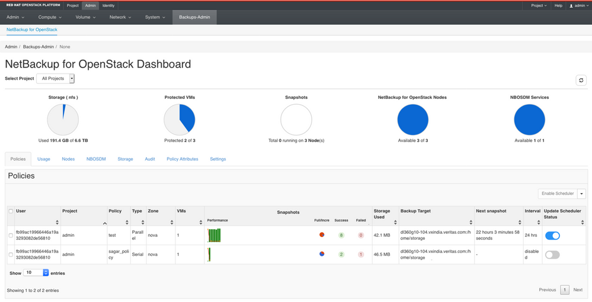592x302 pixels.
Task: Switch to the Audit tab
Action: click(x=150, y=159)
